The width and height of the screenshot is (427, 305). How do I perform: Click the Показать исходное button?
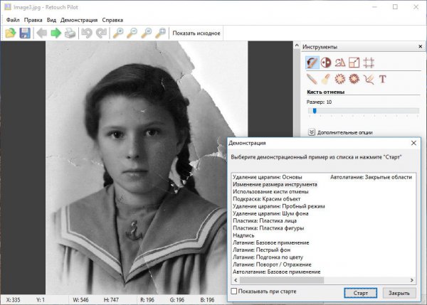click(196, 33)
